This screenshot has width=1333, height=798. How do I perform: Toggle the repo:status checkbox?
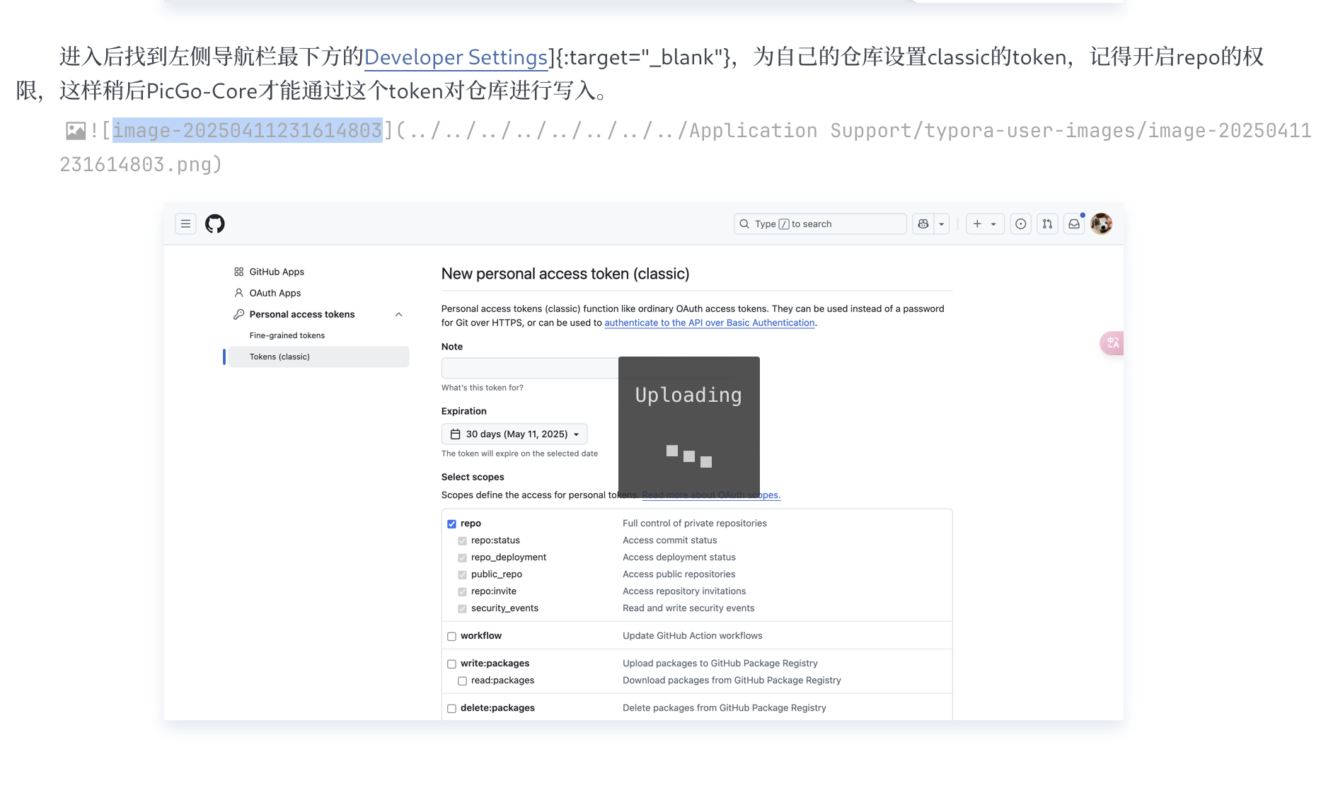coord(462,541)
